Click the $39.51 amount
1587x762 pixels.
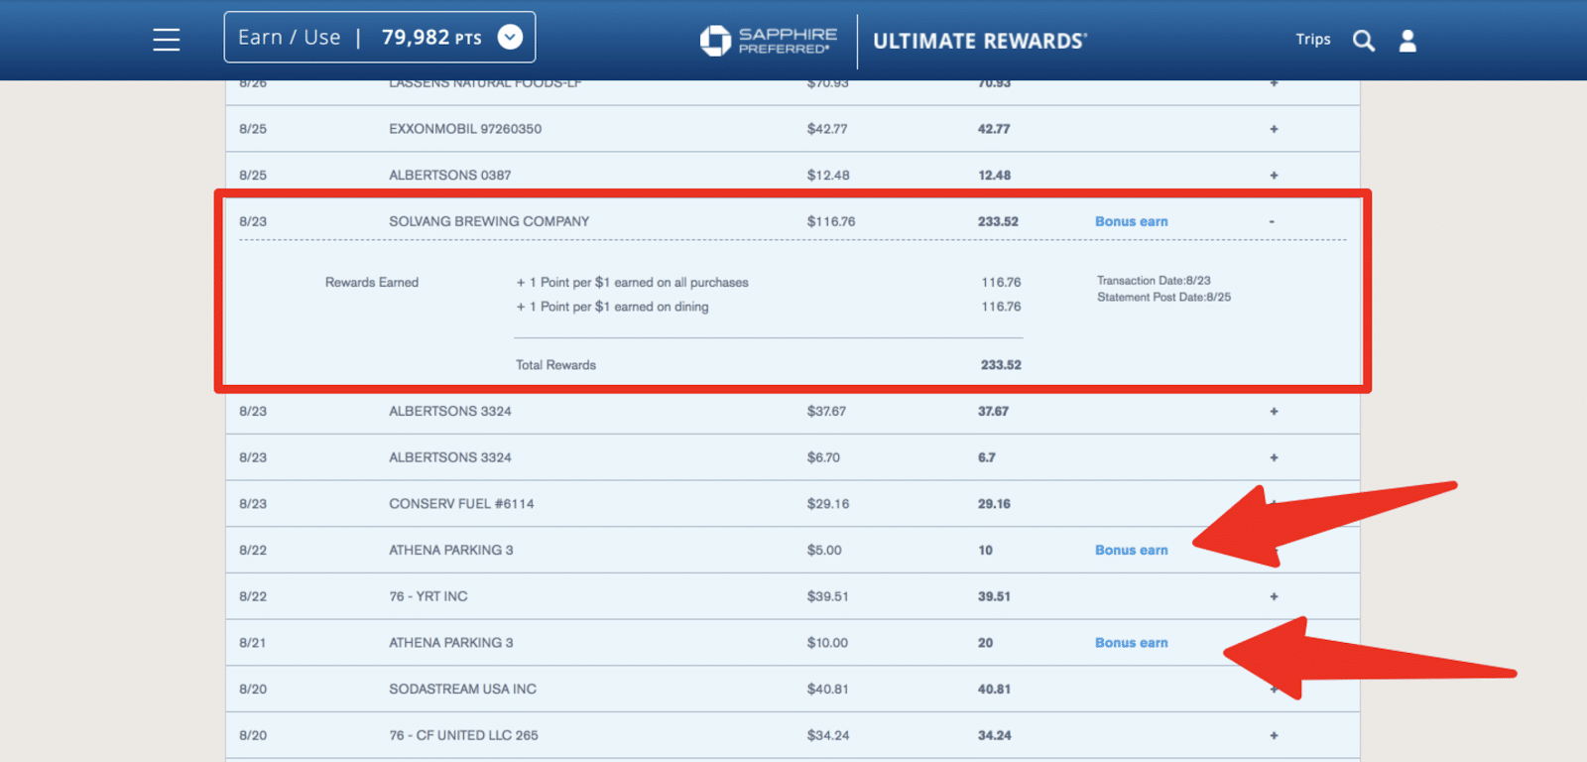click(827, 596)
